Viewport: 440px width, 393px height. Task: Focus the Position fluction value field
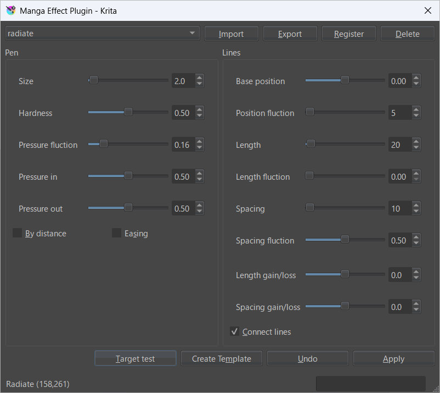(x=400, y=113)
